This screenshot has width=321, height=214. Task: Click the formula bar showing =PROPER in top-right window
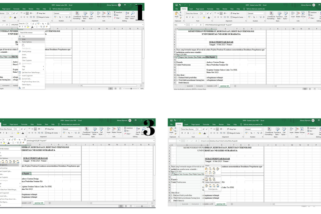click(262, 25)
